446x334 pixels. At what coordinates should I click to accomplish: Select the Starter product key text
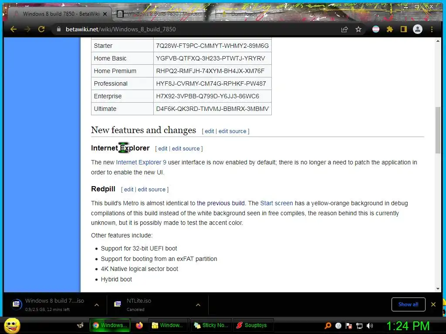212,46
